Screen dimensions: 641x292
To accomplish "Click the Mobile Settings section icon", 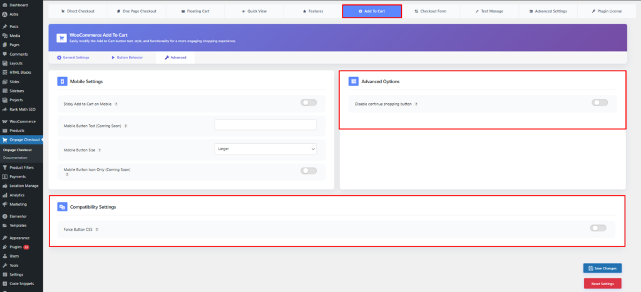I will point(62,81).
